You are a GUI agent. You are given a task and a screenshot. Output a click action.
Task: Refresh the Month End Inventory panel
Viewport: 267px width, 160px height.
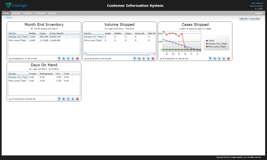tap(63, 58)
